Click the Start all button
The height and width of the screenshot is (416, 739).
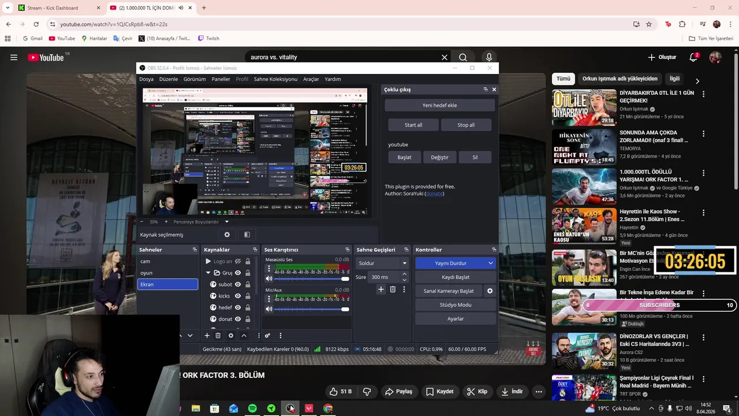pos(413,125)
